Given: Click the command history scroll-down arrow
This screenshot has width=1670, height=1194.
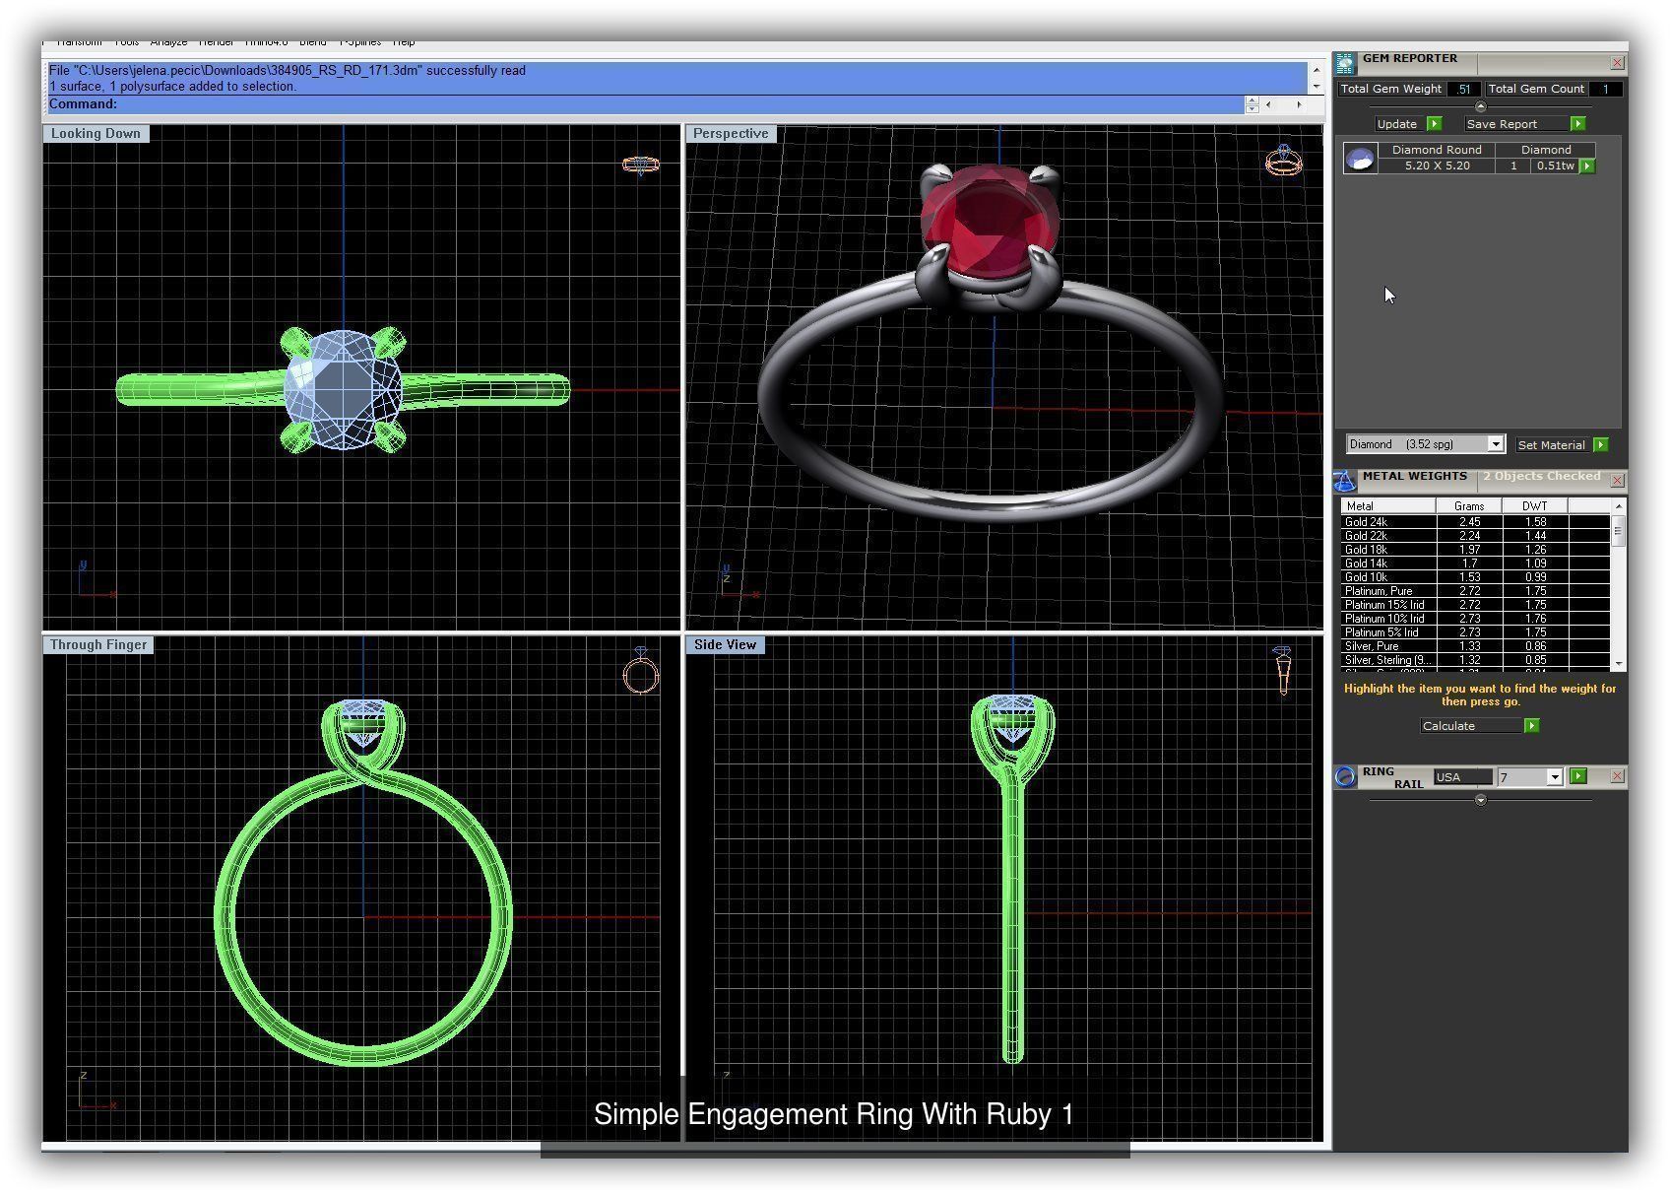Looking at the screenshot, I should (x=1316, y=87).
